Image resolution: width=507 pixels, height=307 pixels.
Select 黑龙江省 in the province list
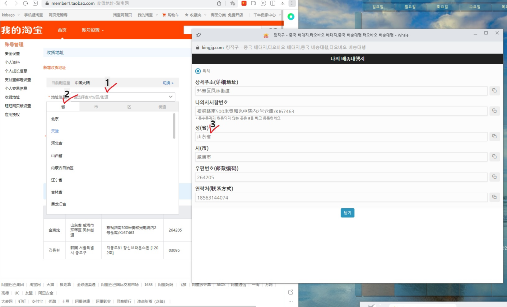point(58,204)
